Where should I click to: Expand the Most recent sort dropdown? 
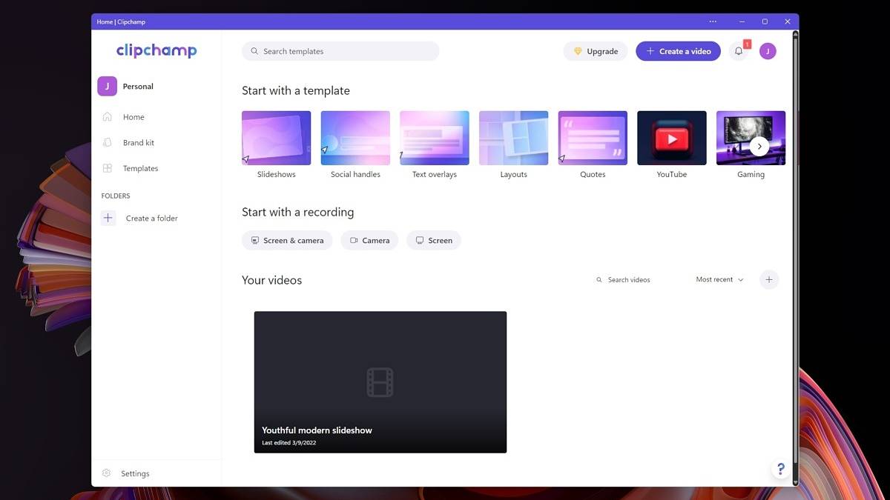pos(719,280)
